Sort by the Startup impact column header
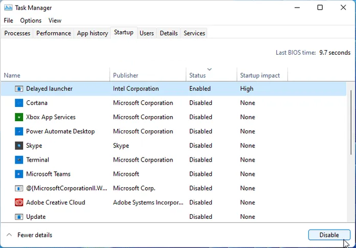This screenshot has height=248, width=356. [262, 75]
